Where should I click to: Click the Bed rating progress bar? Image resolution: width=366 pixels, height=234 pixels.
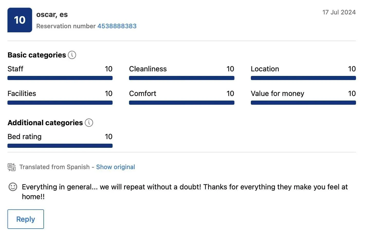tap(60, 146)
